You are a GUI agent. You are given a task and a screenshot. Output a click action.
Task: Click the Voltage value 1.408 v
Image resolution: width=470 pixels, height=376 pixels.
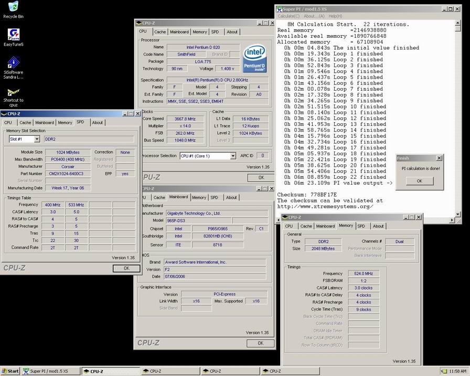(x=228, y=69)
